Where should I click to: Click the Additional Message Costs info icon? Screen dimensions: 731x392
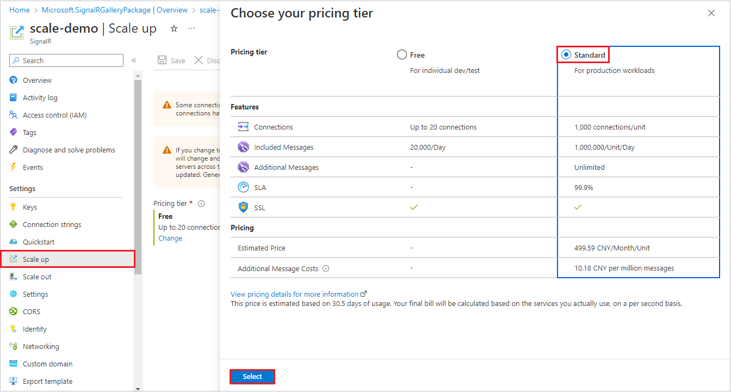pyautogui.click(x=326, y=268)
